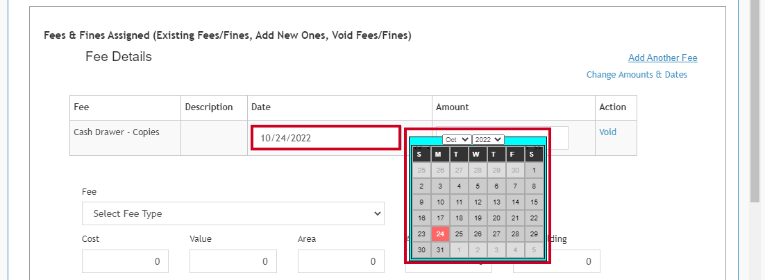Click the Area input field

coord(341,261)
